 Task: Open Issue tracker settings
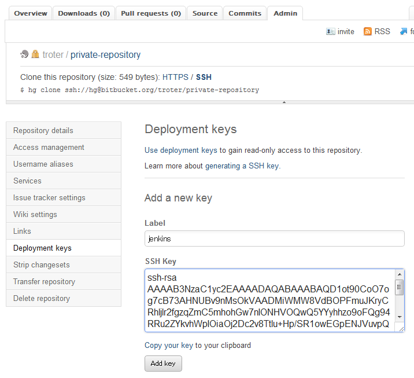point(64,197)
